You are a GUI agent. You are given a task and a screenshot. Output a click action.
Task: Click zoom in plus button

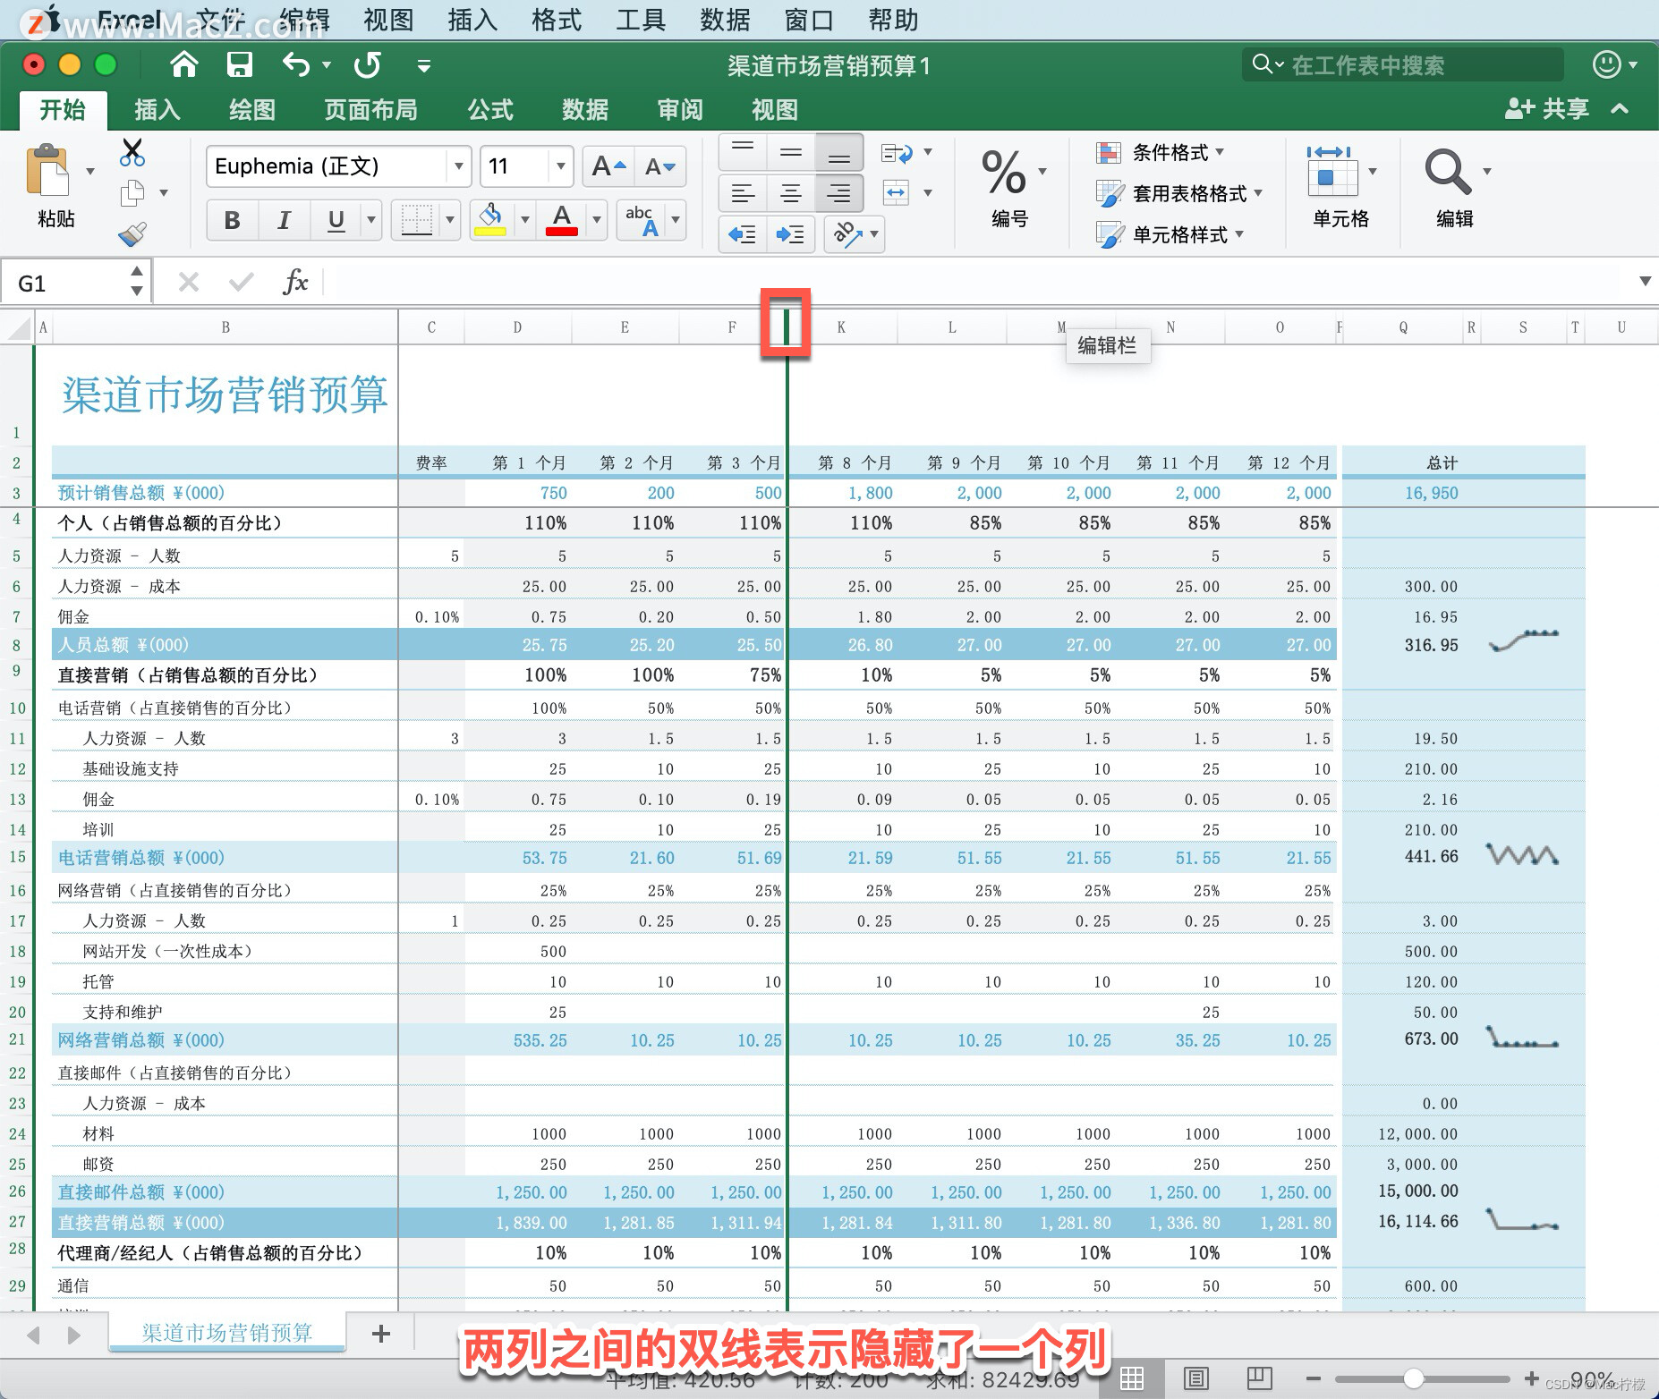(x=1532, y=1378)
